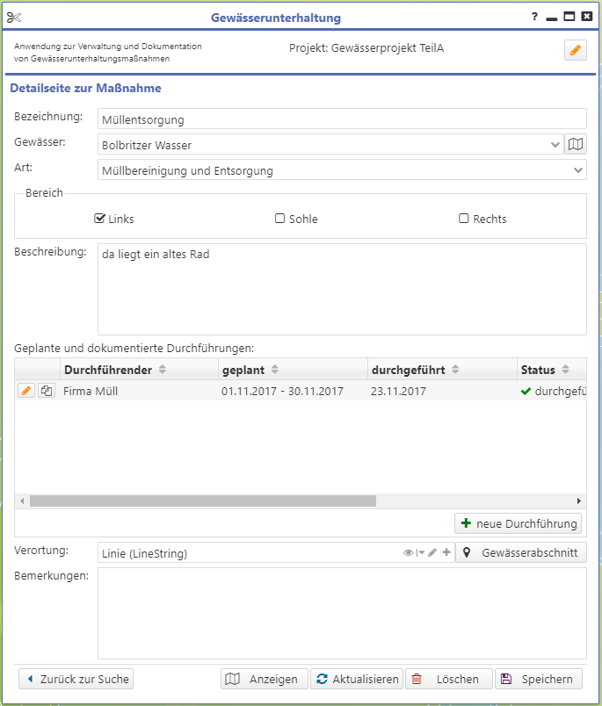
Task: Click the table's horizontal scrollbar
Action: tap(202, 501)
